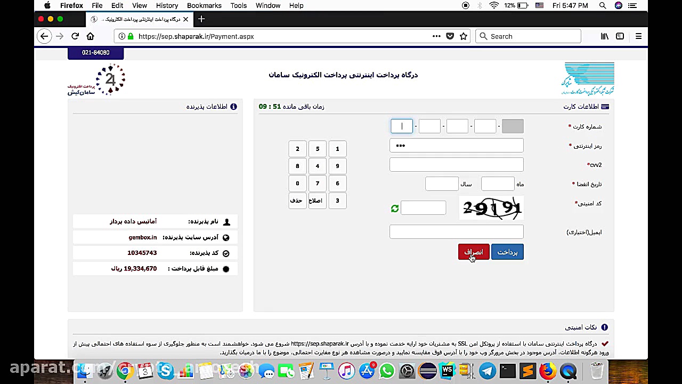Open page actions three-dot menu

click(x=436, y=36)
